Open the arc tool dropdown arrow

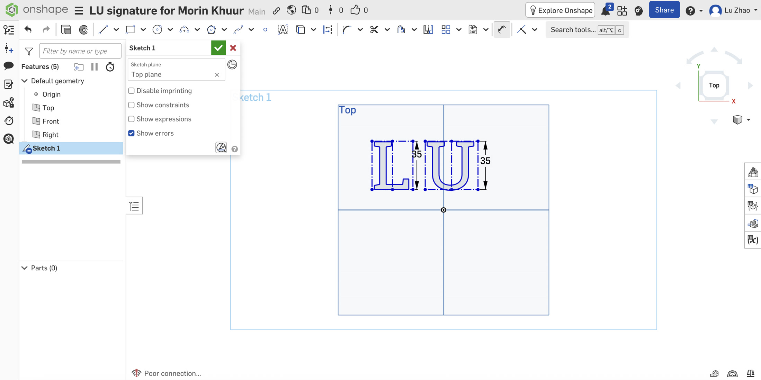[197, 30]
